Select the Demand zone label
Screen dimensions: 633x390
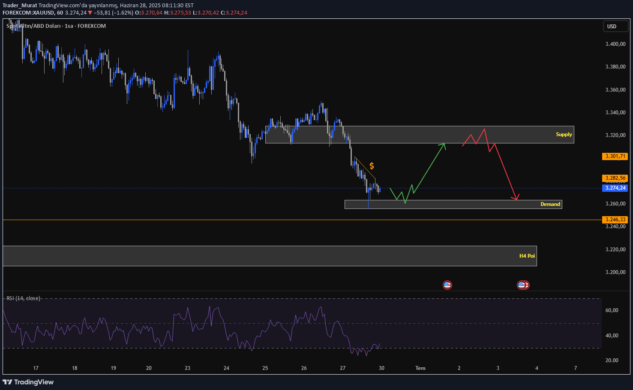click(550, 204)
